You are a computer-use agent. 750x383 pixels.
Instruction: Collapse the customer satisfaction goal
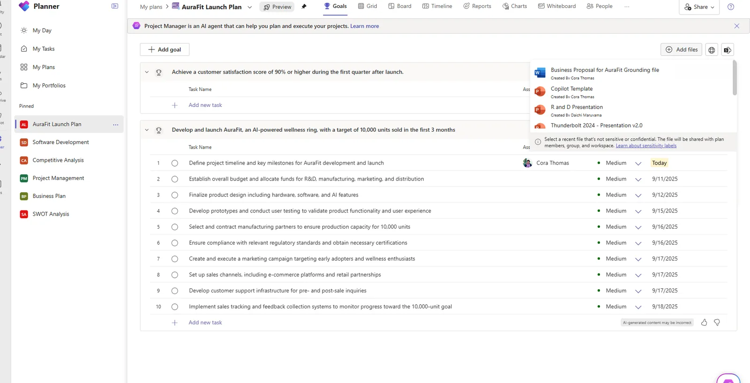point(147,72)
